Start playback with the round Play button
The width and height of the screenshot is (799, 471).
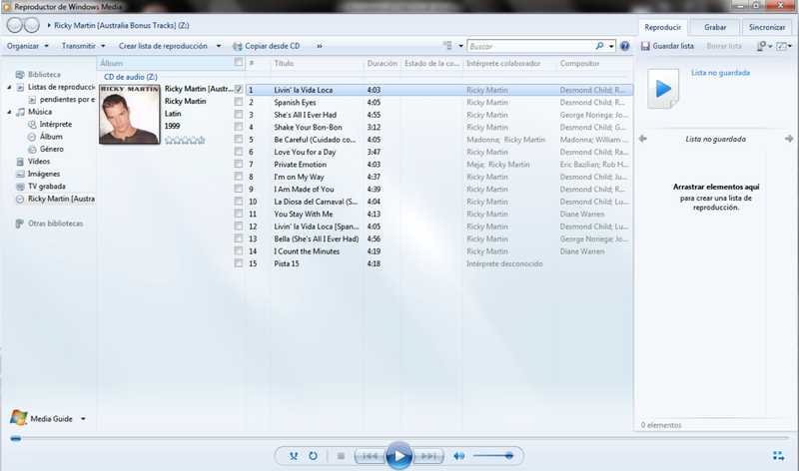click(399, 456)
